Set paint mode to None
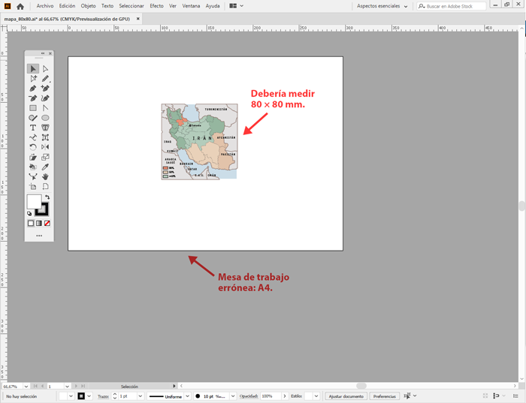 tap(47, 223)
